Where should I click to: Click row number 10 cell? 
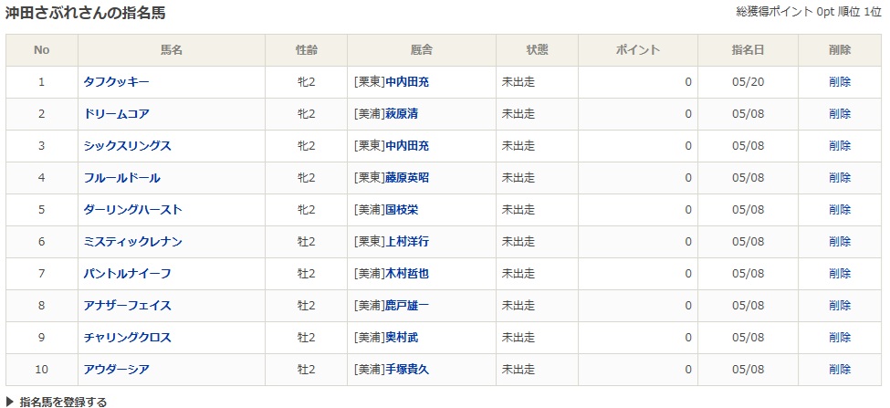pos(41,370)
